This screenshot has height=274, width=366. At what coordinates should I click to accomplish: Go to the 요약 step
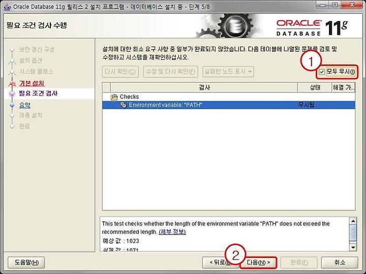pos(25,105)
